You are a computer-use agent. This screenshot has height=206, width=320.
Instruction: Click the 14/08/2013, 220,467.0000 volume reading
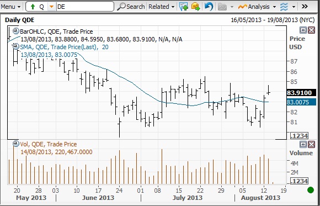click(x=56, y=152)
